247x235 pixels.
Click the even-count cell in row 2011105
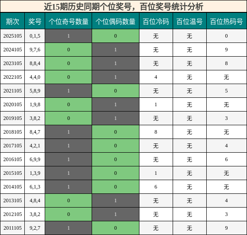pyautogui.click(x=116, y=228)
